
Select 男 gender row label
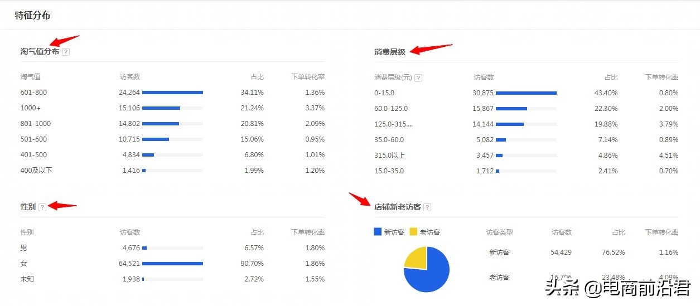tap(23, 248)
